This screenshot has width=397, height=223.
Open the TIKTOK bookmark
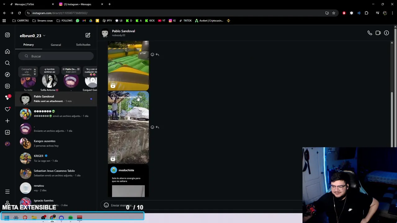tap(185, 21)
